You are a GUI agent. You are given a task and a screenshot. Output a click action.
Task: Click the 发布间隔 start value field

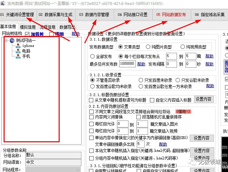[x=171, y=64]
